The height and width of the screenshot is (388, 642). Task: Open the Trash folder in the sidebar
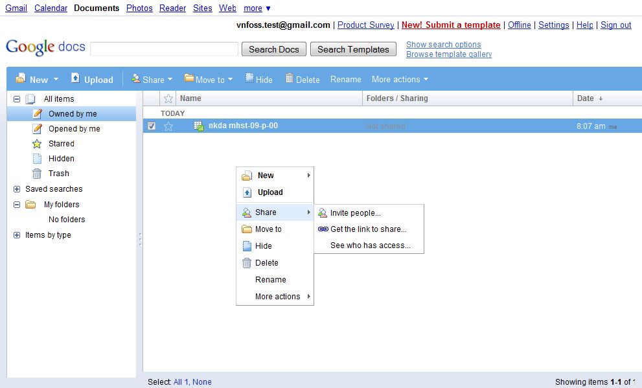tap(58, 174)
